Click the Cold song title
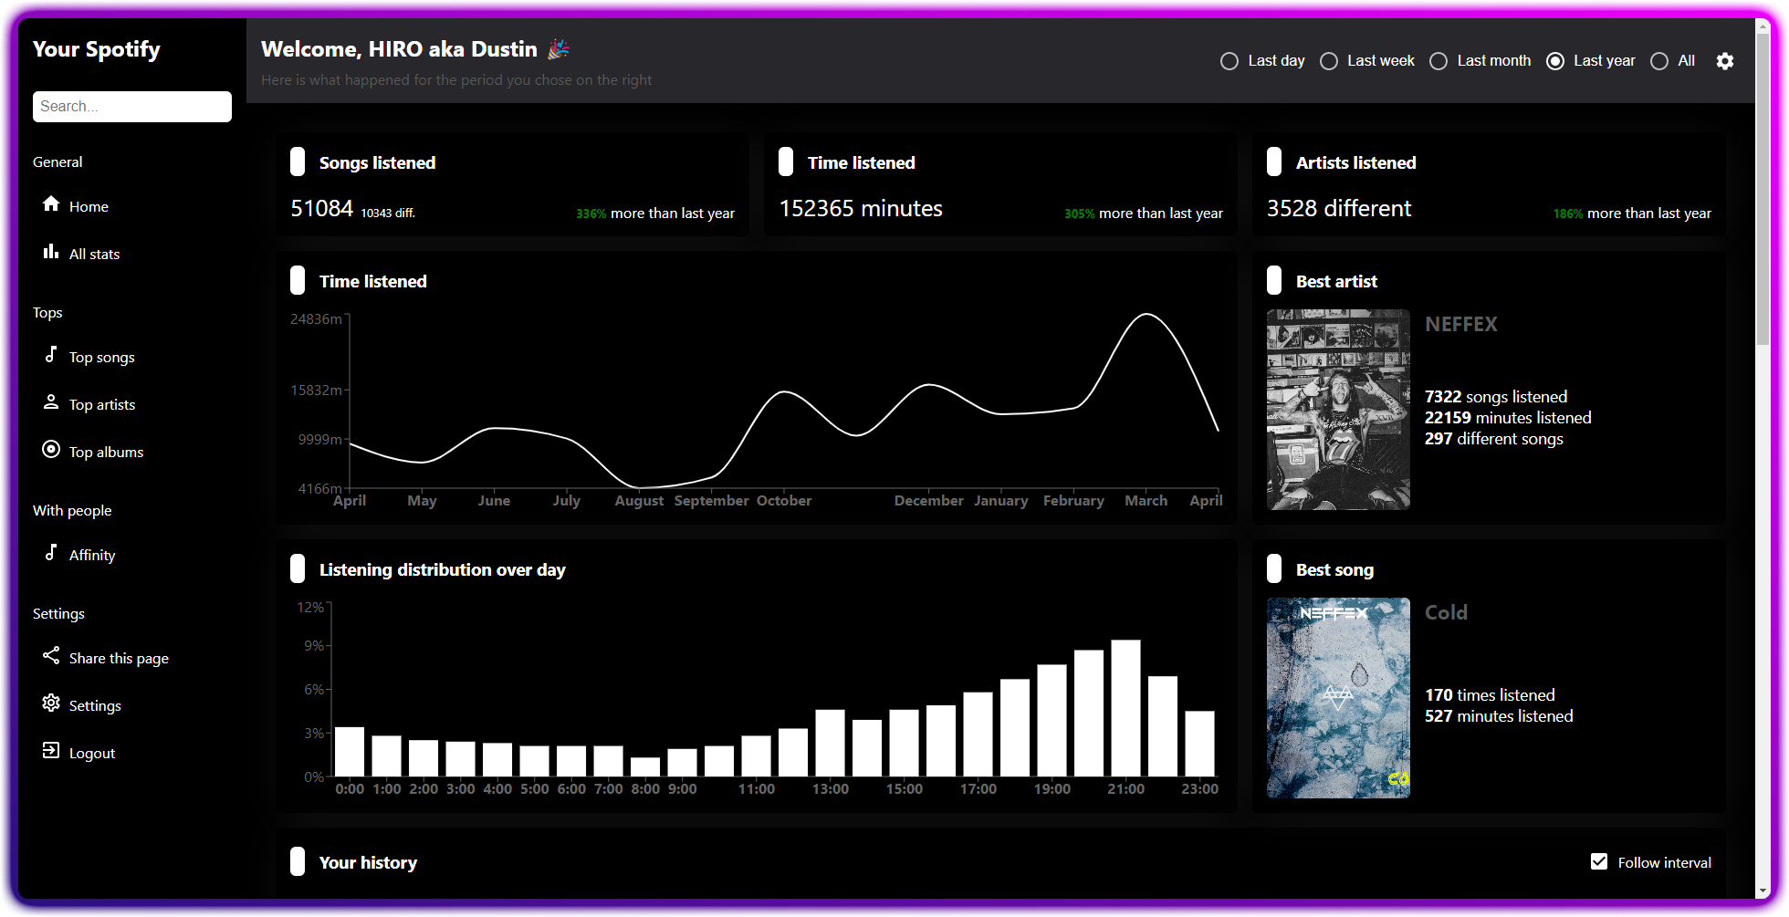 click(x=1446, y=612)
